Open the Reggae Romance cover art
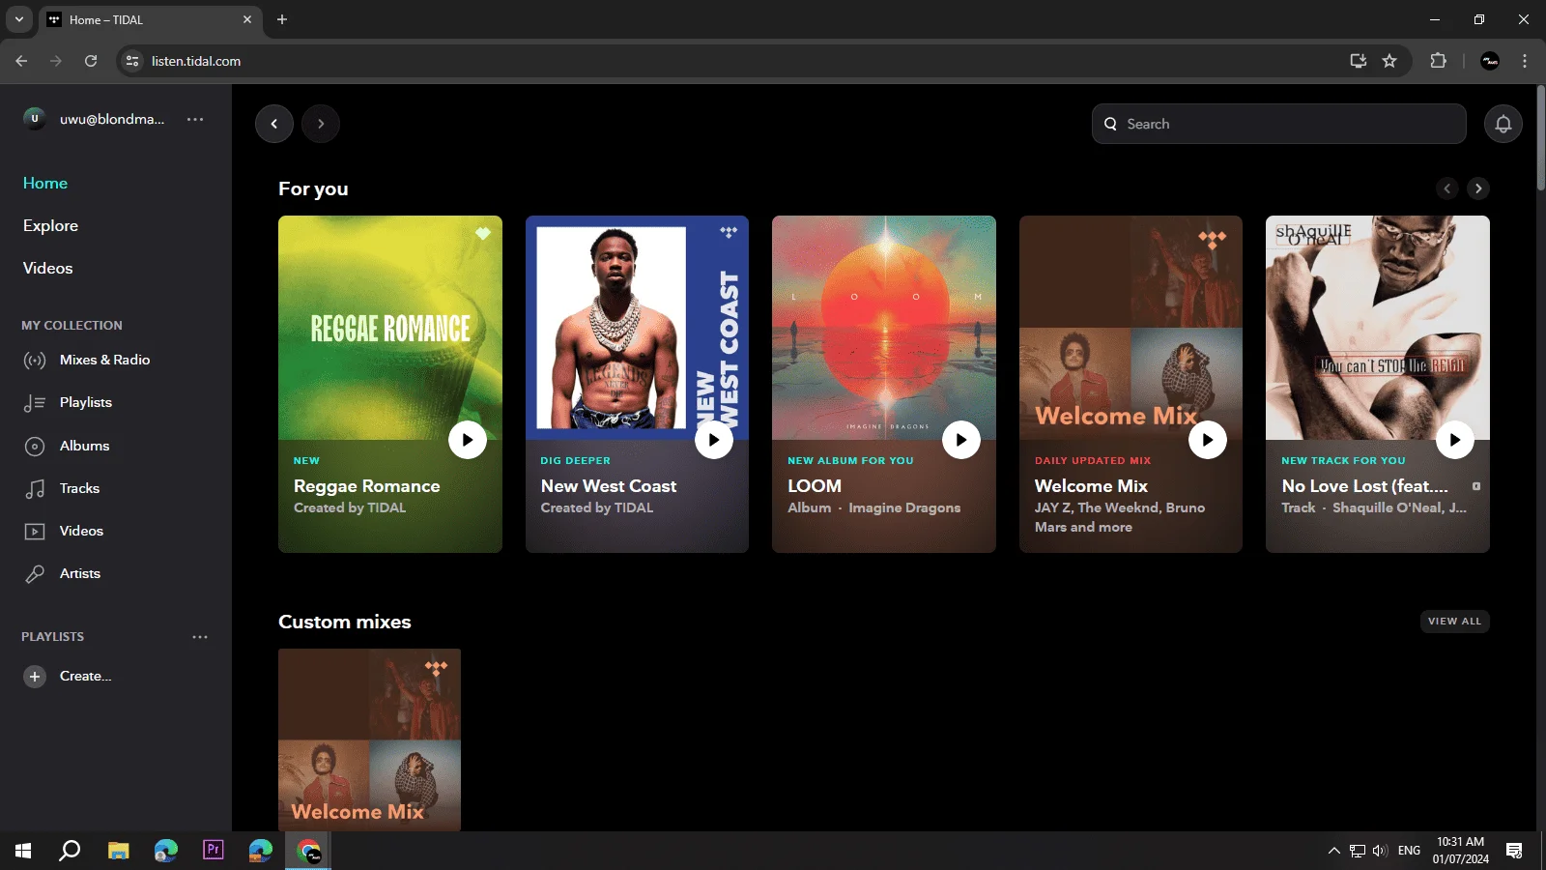This screenshot has width=1546, height=870. point(390,328)
